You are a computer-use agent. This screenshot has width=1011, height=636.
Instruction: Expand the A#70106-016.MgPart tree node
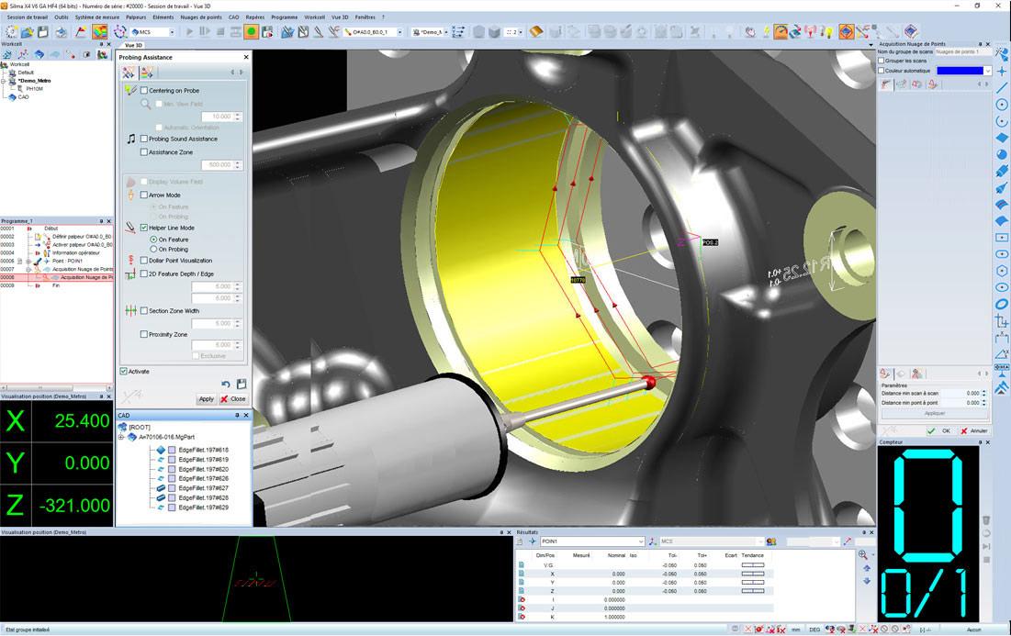tap(121, 437)
